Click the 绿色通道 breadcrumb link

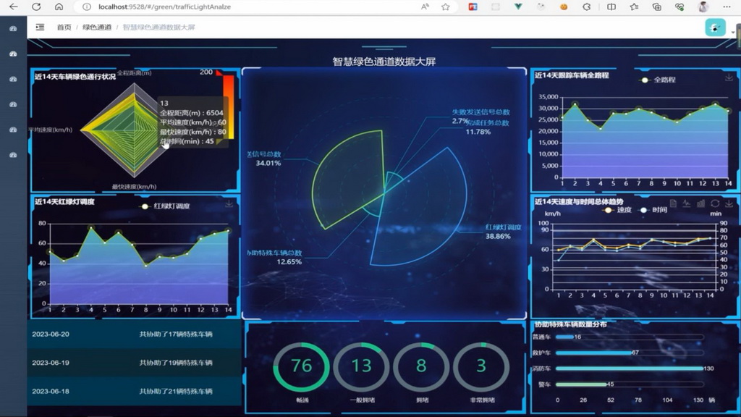(97, 28)
